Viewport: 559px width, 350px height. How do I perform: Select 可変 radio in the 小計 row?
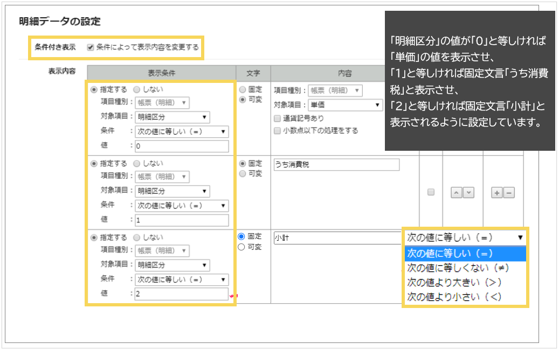coord(241,247)
